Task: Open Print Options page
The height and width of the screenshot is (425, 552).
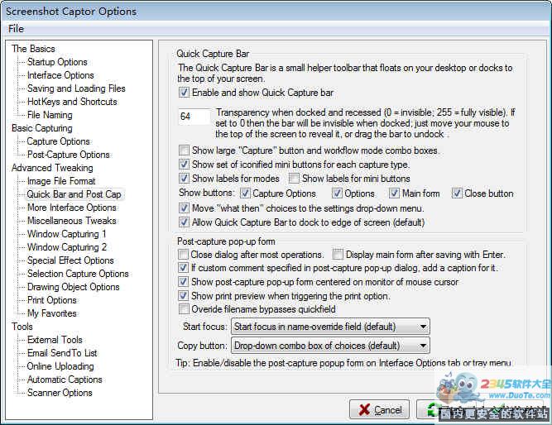Action: coord(52,300)
